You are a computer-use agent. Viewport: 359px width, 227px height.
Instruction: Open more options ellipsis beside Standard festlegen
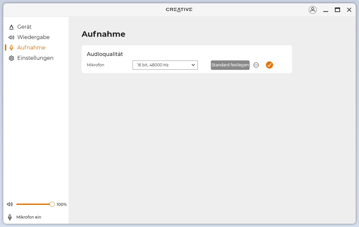(x=256, y=65)
